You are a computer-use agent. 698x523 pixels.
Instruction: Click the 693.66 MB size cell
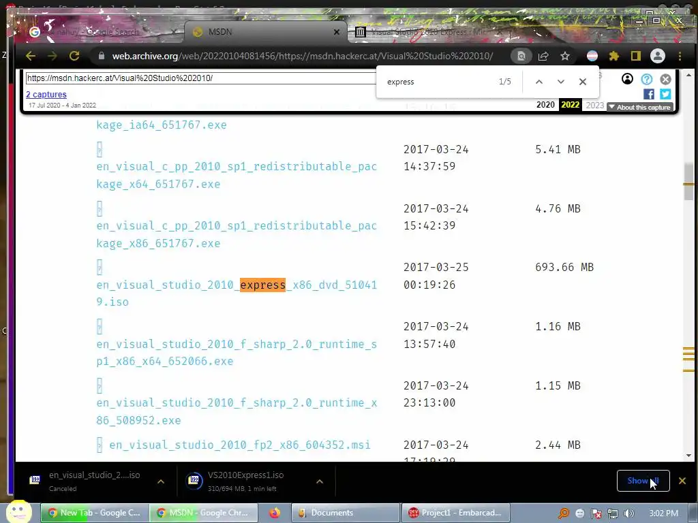click(x=564, y=267)
